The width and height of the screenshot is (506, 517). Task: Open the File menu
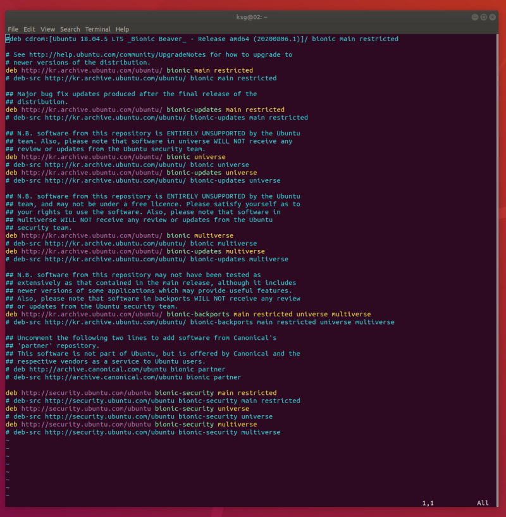click(13, 29)
